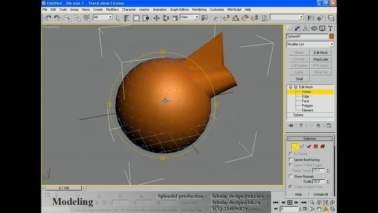Activate Select and Rotate tool
The image size is (378, 213).
click(x=166, y=18)
